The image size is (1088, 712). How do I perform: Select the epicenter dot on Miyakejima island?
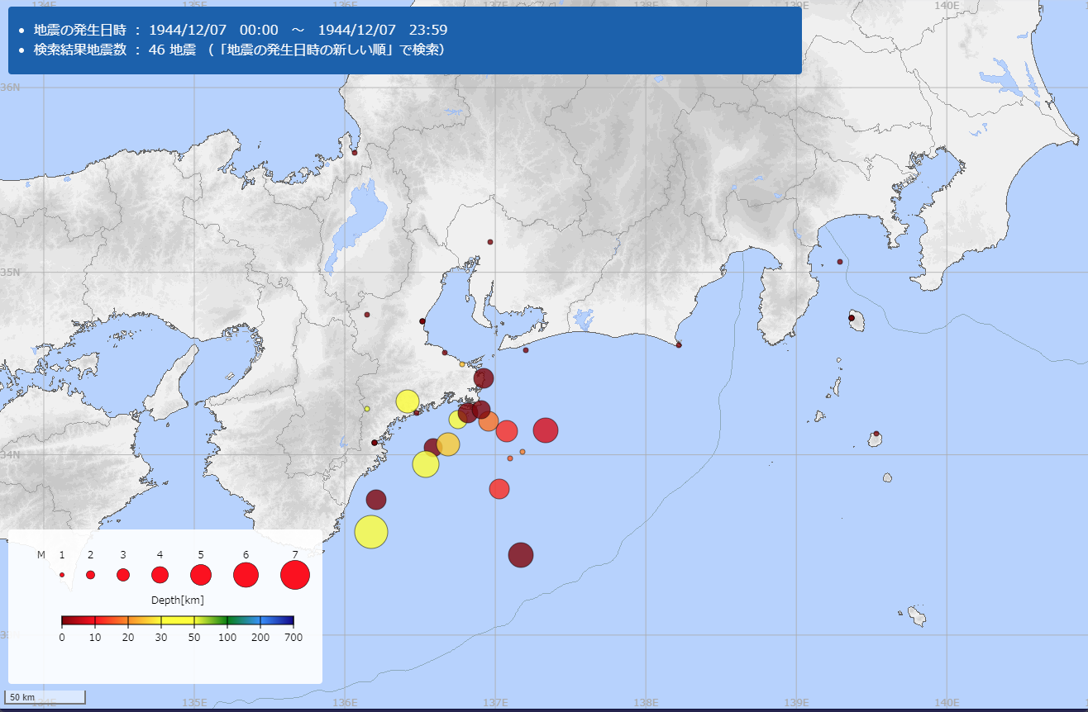click(876, 433)
